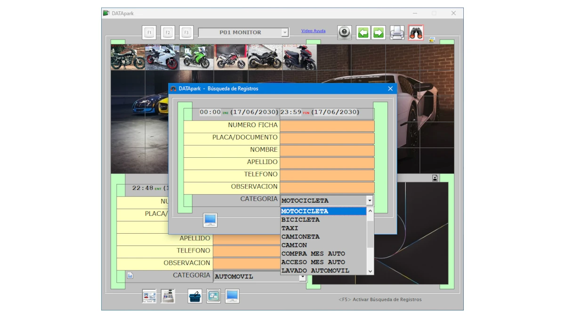This screenshot has height=318, width=565.
Task: Click the cash register icon
Action: coord(168,296)
